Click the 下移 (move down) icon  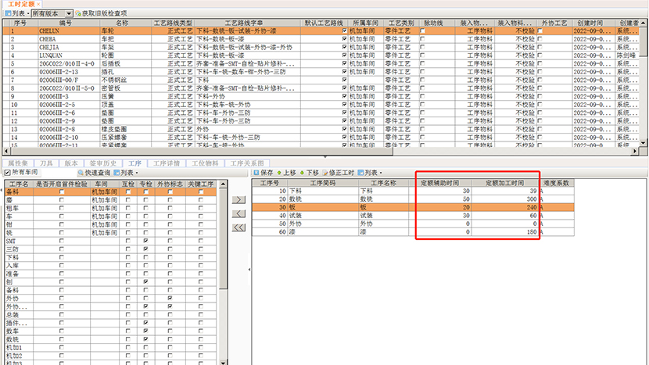click(309, 172)
